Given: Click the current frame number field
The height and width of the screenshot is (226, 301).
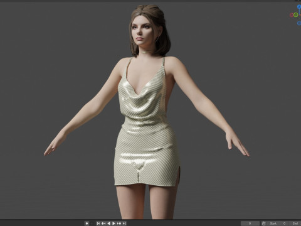Looking at the screenshot, I should pos(250,223).
